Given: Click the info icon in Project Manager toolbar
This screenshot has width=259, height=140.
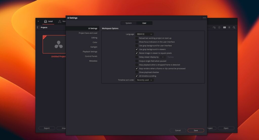Looking at the screenshot, I should 219,27.
